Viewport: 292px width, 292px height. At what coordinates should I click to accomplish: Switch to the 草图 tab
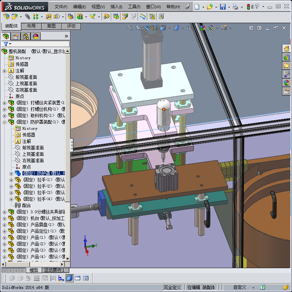tap(51, 26)
